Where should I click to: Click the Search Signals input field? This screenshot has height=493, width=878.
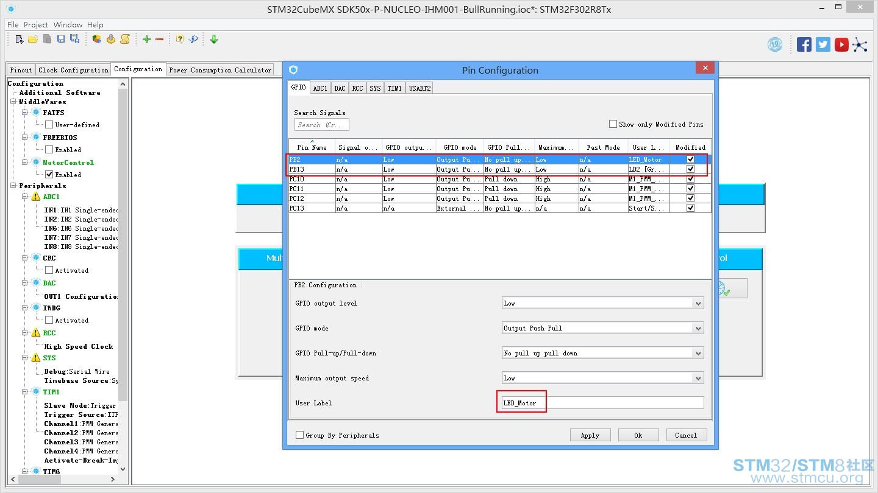point(321,125)
